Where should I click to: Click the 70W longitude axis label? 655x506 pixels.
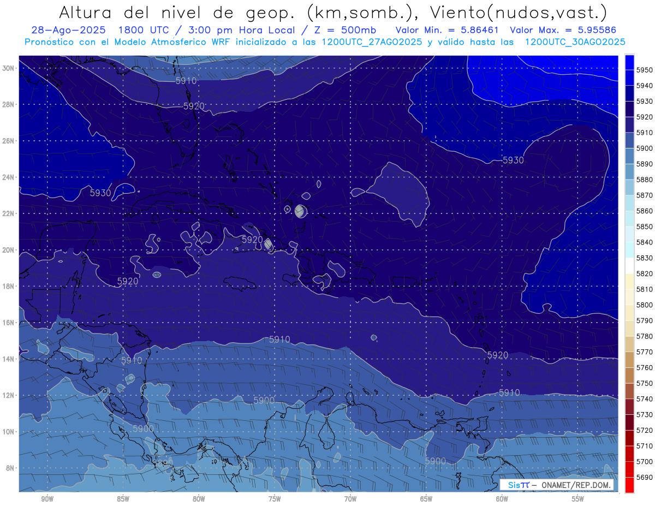(350, 499)
